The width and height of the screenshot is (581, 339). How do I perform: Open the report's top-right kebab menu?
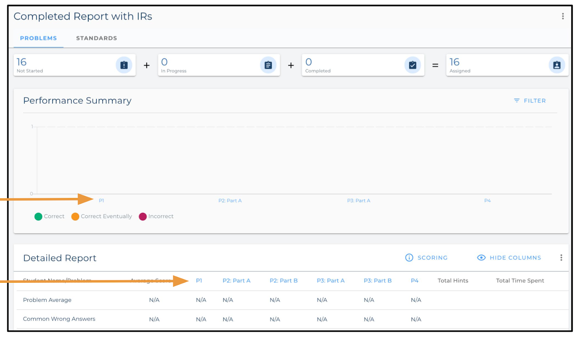(563, 16)
